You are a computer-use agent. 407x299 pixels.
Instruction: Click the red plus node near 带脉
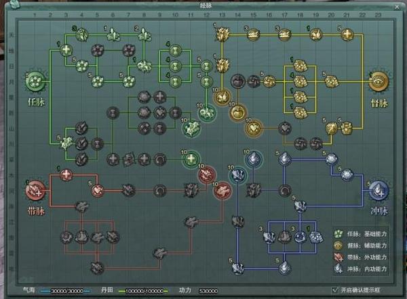[66, 175]
